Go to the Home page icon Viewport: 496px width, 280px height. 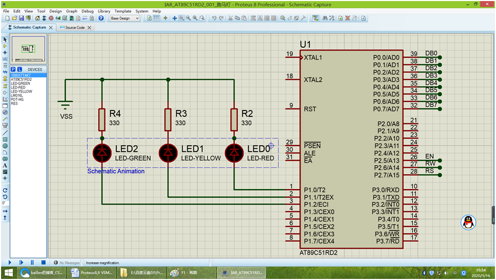click(x=37, y=19)
